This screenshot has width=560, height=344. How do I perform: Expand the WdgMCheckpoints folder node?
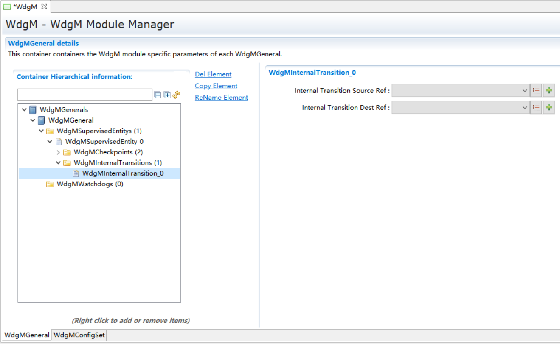click(x=58, y=152)
